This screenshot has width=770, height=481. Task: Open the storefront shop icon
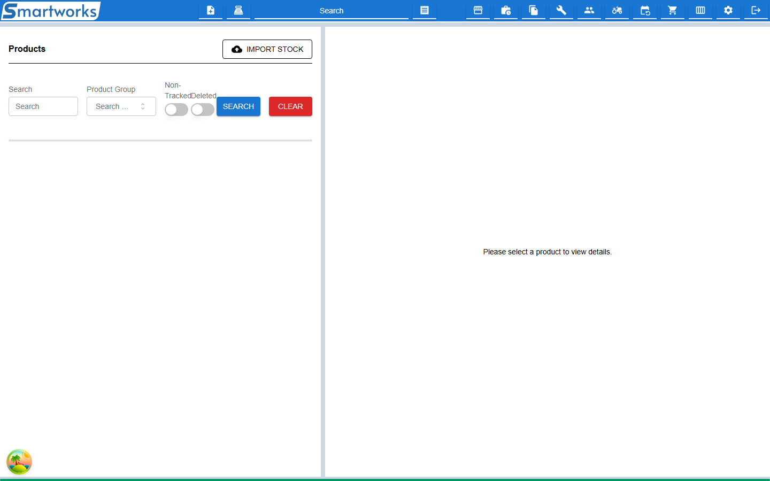click(x=478, y=10)
